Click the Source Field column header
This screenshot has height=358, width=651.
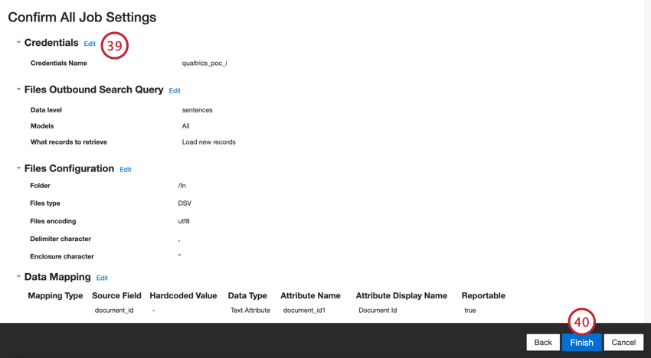pyautogui.click(x=116, y=295)
